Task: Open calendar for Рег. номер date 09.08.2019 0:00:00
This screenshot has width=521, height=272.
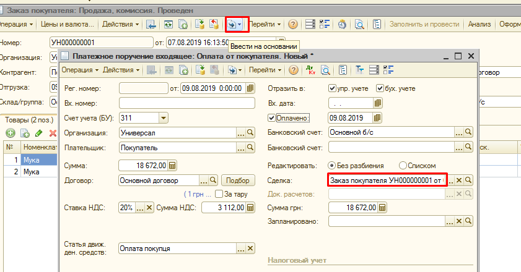Action: (250, 88)
